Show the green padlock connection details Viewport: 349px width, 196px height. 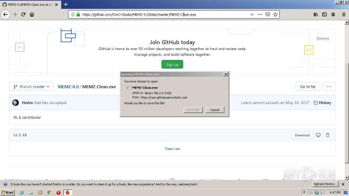78,14
